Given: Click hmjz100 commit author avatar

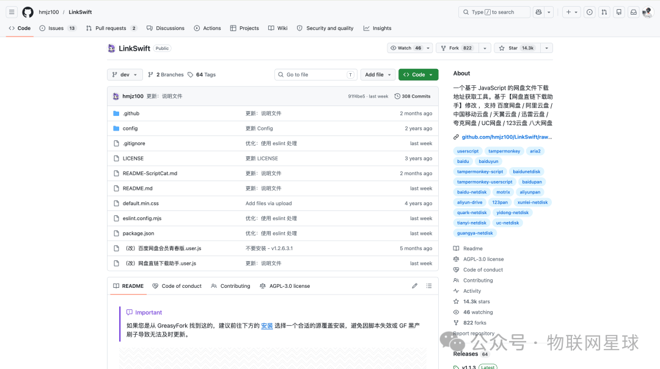Looking at the screenshot, I should pos(116,96).
